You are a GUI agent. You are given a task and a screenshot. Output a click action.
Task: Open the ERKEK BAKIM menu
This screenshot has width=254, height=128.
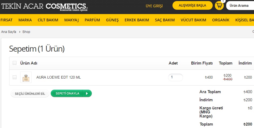pyautogui.click(x=137, y=20)
